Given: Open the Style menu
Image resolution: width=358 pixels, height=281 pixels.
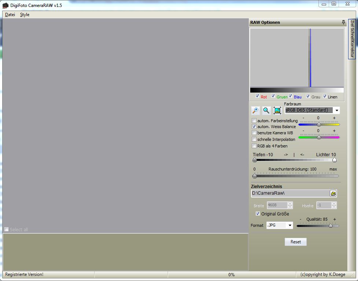Looking at the screenshot, I should tap(25, 15).
